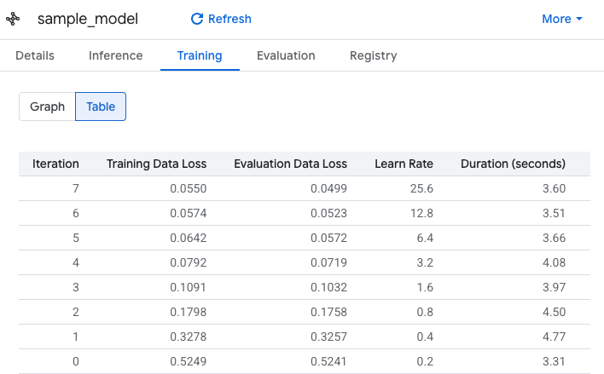Click duration value 3.60

pyautogui.click(x=554, y=188)
